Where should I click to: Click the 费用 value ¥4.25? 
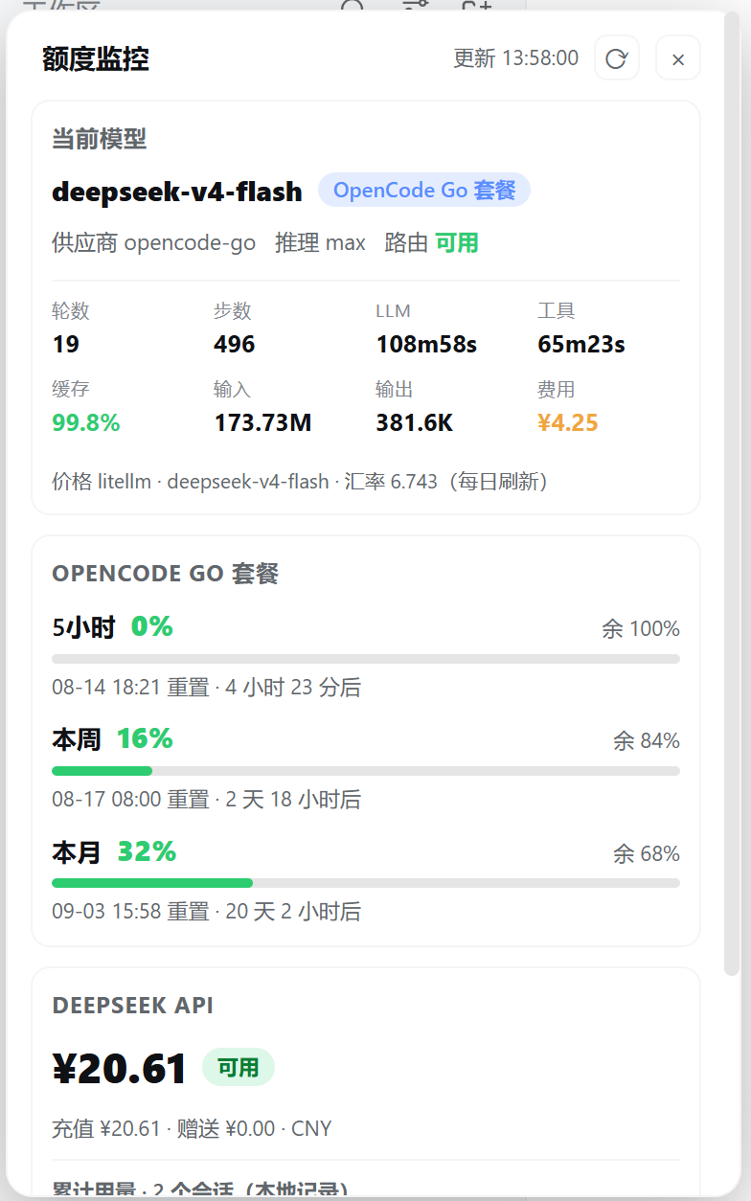568,422
